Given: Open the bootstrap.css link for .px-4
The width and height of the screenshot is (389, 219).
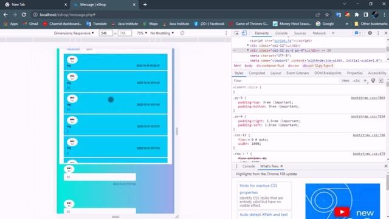Looking at the screenshot, I should pos(368,116).
